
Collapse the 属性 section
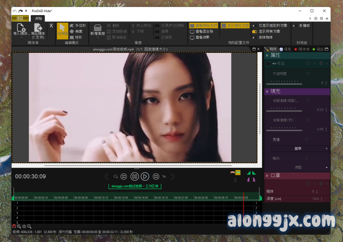(267, 55)
